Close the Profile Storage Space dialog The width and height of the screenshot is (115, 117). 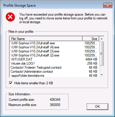107,5
